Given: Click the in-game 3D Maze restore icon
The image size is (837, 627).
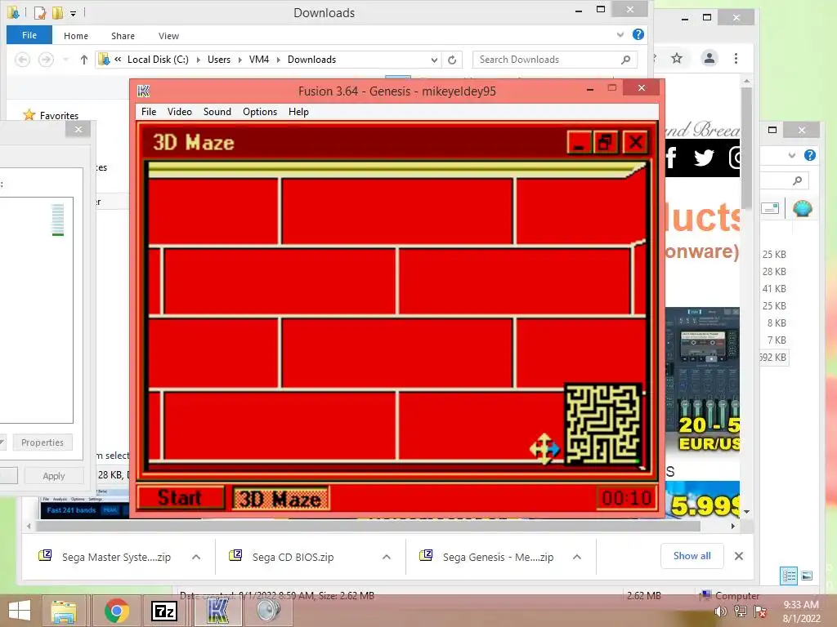Looking at the screenshot, I should (606, 142).
